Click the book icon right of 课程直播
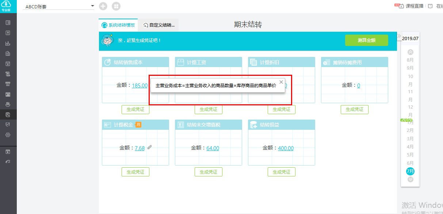The width and height of the screenshot is (443, 214). tap(430, 6)
